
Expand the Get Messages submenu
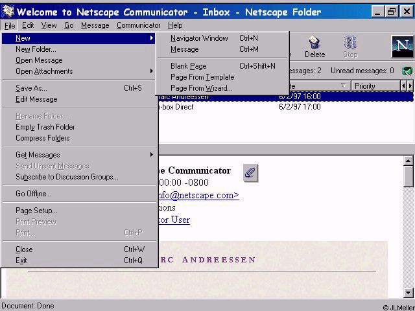[78, 155]
